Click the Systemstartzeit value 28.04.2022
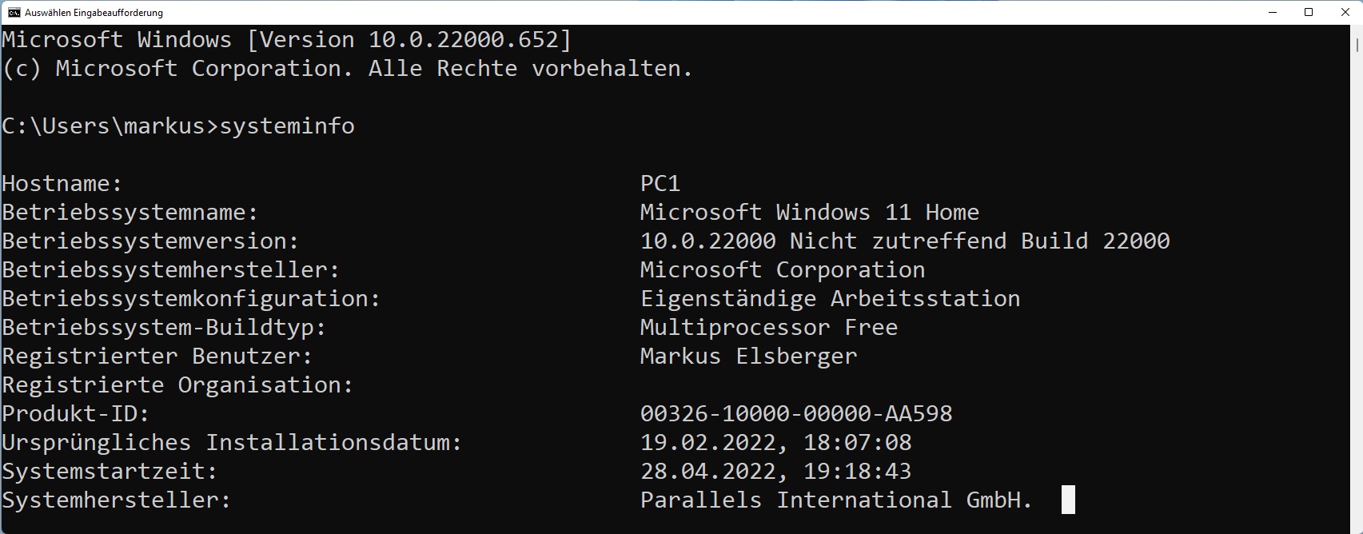Image resolution: width=1363 pixels, height=534 pixels. (707, 471)
